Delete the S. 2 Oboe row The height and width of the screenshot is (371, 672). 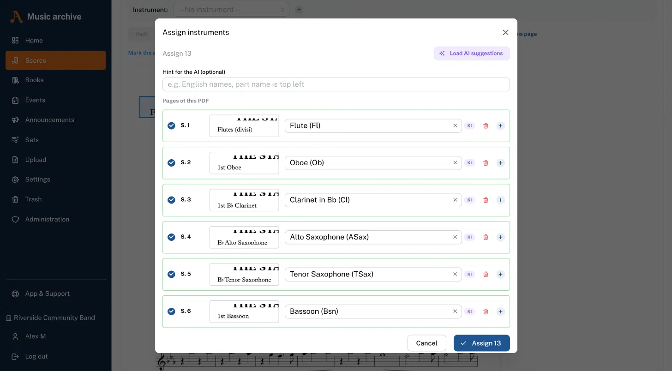tap(486, 163)
